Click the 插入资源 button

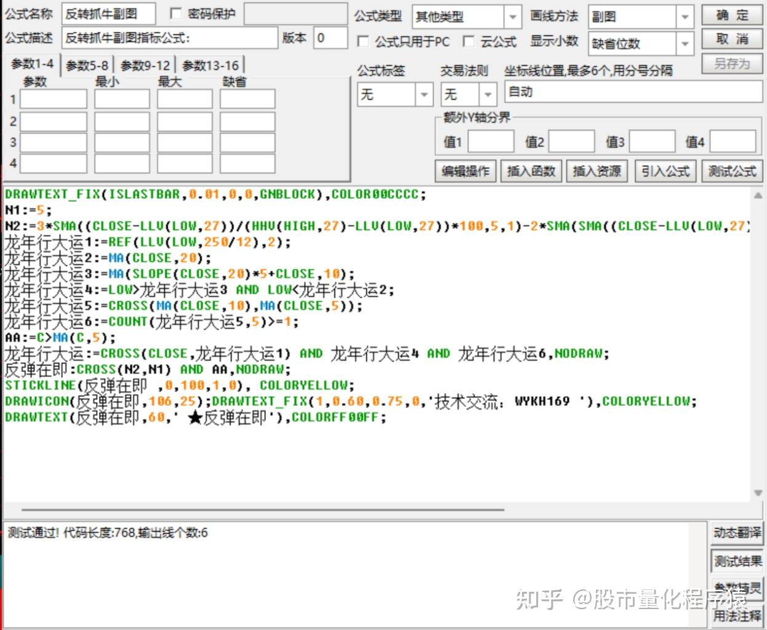click(598, 171)
